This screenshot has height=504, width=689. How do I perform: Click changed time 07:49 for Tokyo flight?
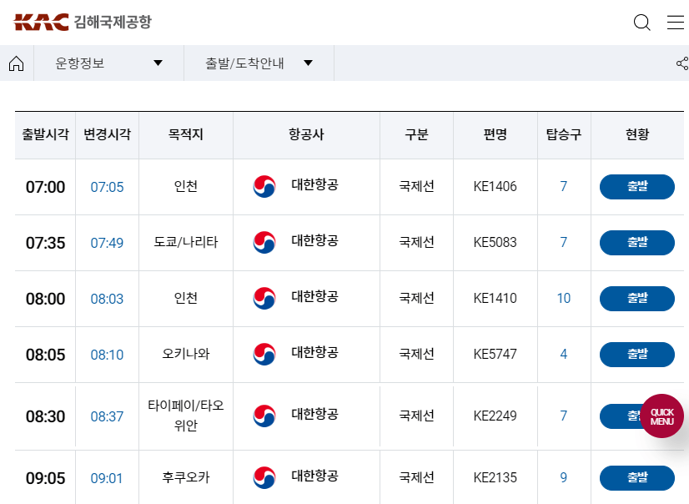click(107, 243)
